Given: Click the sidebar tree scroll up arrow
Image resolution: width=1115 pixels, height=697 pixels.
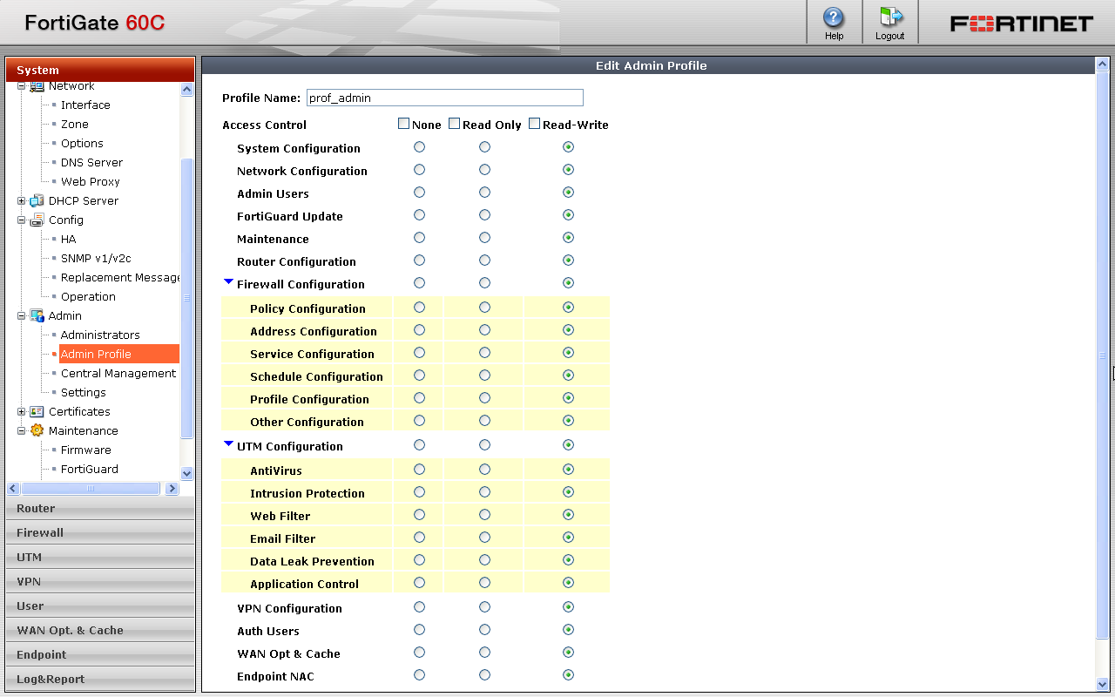Looking at the screenshot, I should (187, 89).
